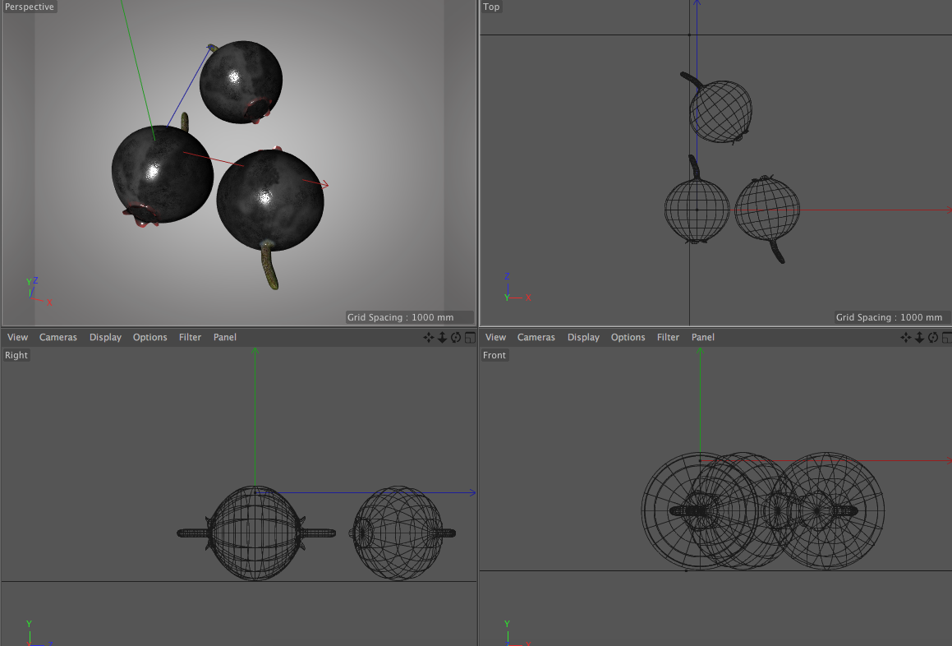The height and width of the screenshot is (646, 952).
Task: Open Panel menu of the Right viewport
Action: click(x=224, y=337)
